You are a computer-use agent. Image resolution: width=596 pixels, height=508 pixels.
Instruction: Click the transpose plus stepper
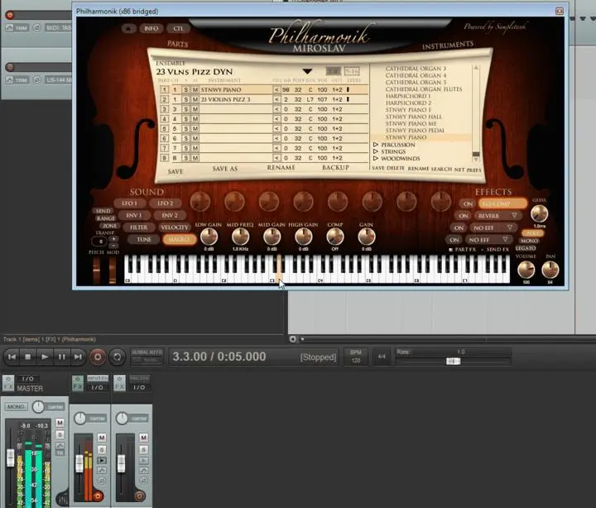pyautogui.click(x=113, y=239)
